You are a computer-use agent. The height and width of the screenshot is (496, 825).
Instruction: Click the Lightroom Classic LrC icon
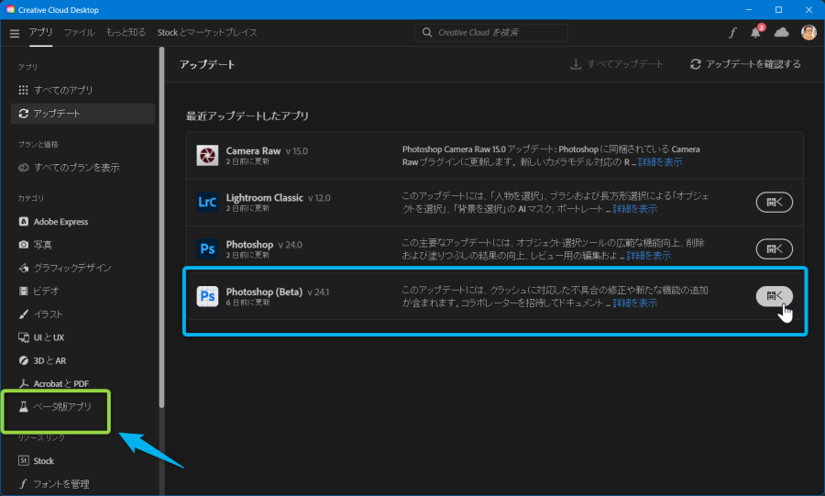(x=207, y=202)
